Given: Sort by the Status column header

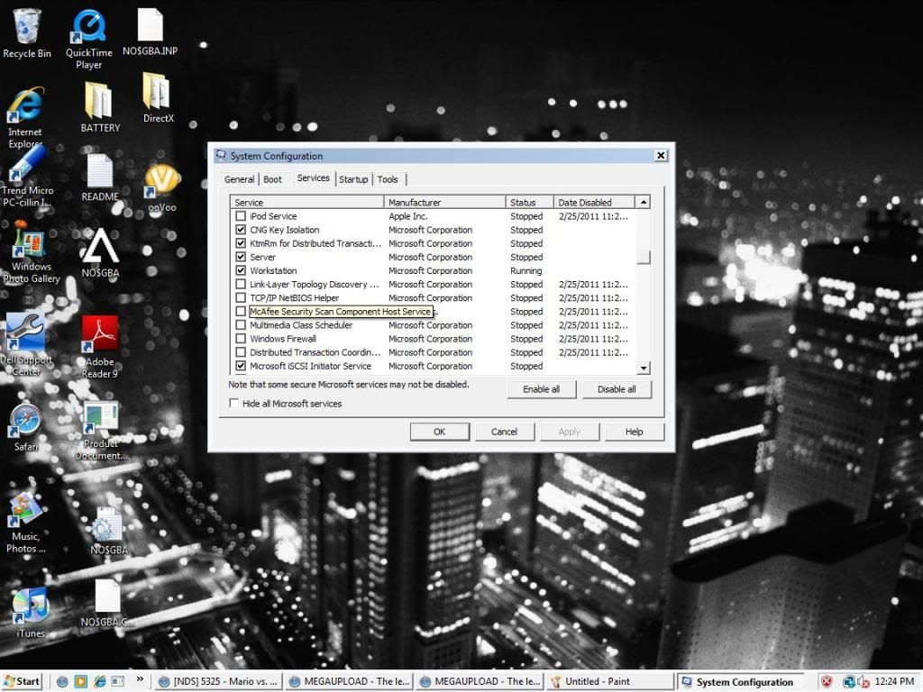Looking at the screenshot, I should tap(530, 202).
